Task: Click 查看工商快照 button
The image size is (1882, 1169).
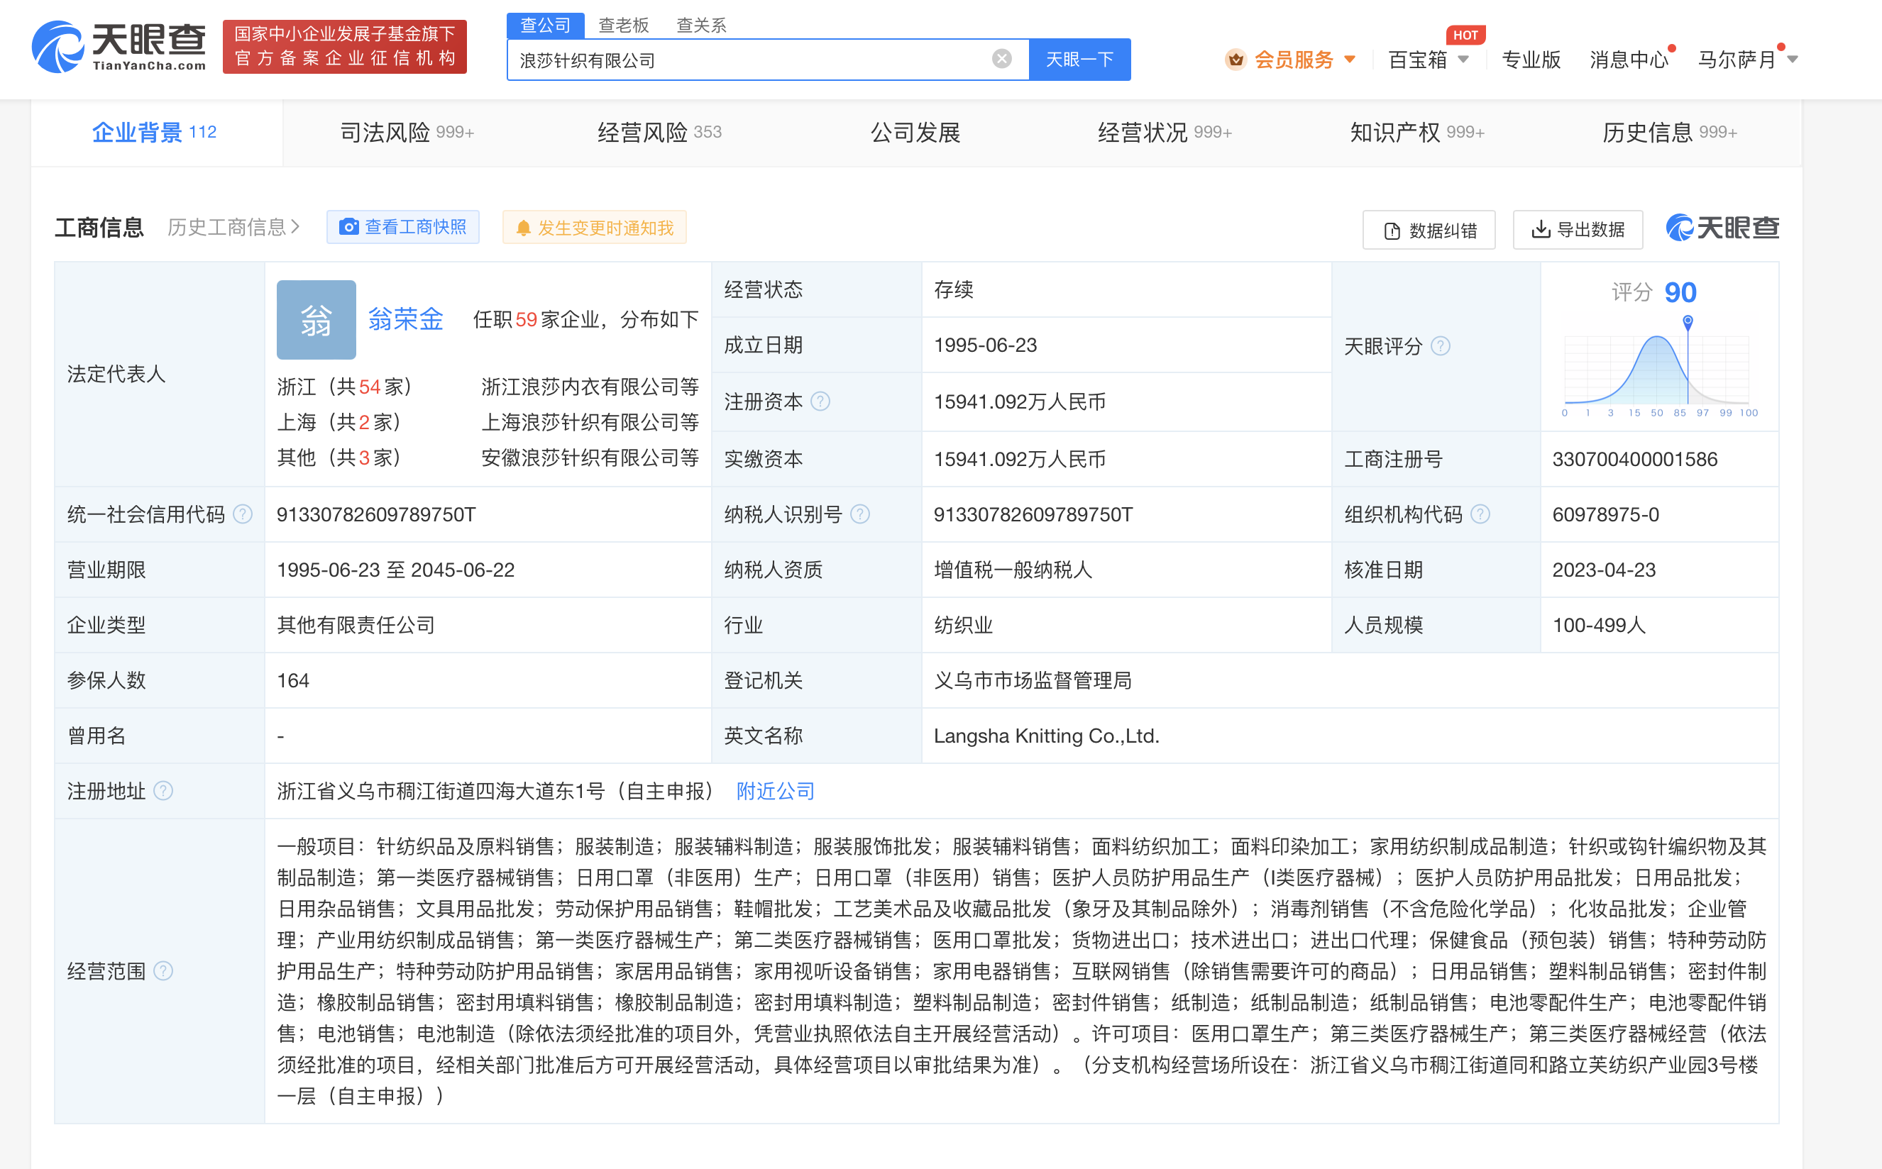Action: click(x=403, y=227)
